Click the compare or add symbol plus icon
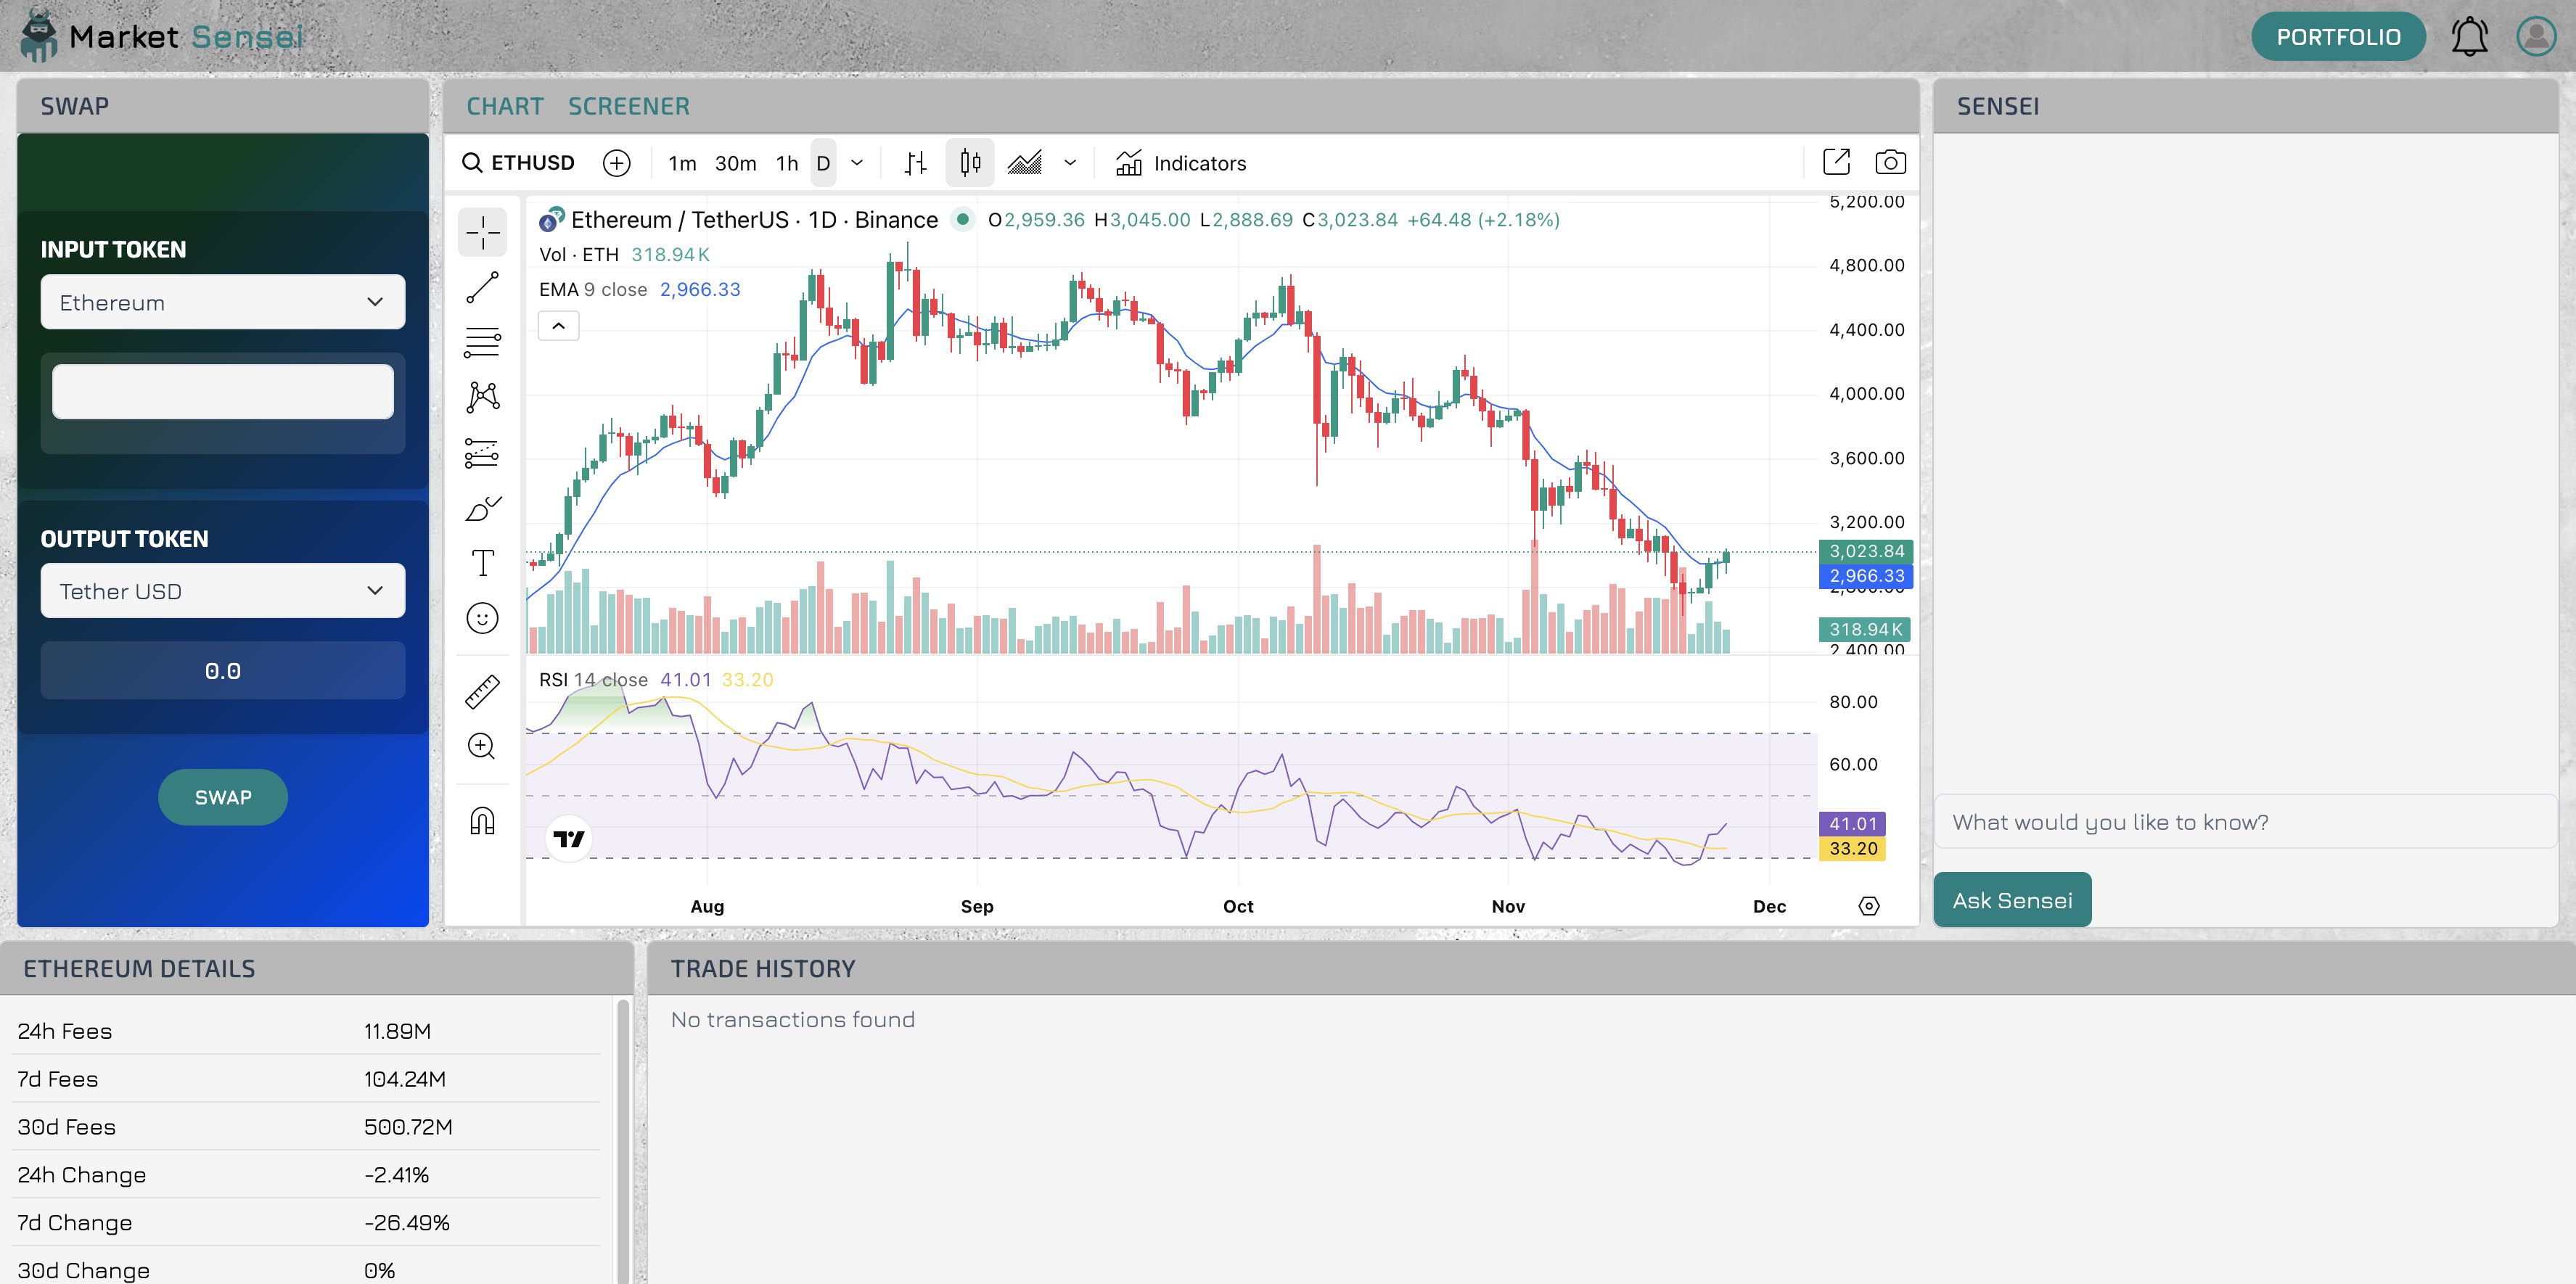 pyautogui.click(x=617, y=163)
